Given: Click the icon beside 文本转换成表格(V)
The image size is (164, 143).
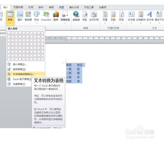Looking at the screenshot, I should point(9,74).
